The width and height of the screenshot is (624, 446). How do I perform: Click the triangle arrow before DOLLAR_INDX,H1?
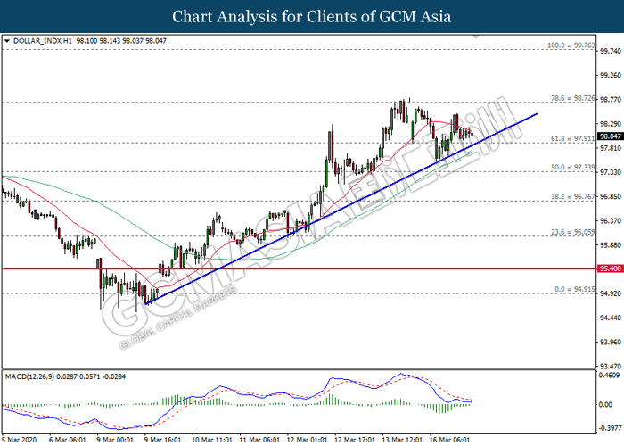(x=8, y=41)
